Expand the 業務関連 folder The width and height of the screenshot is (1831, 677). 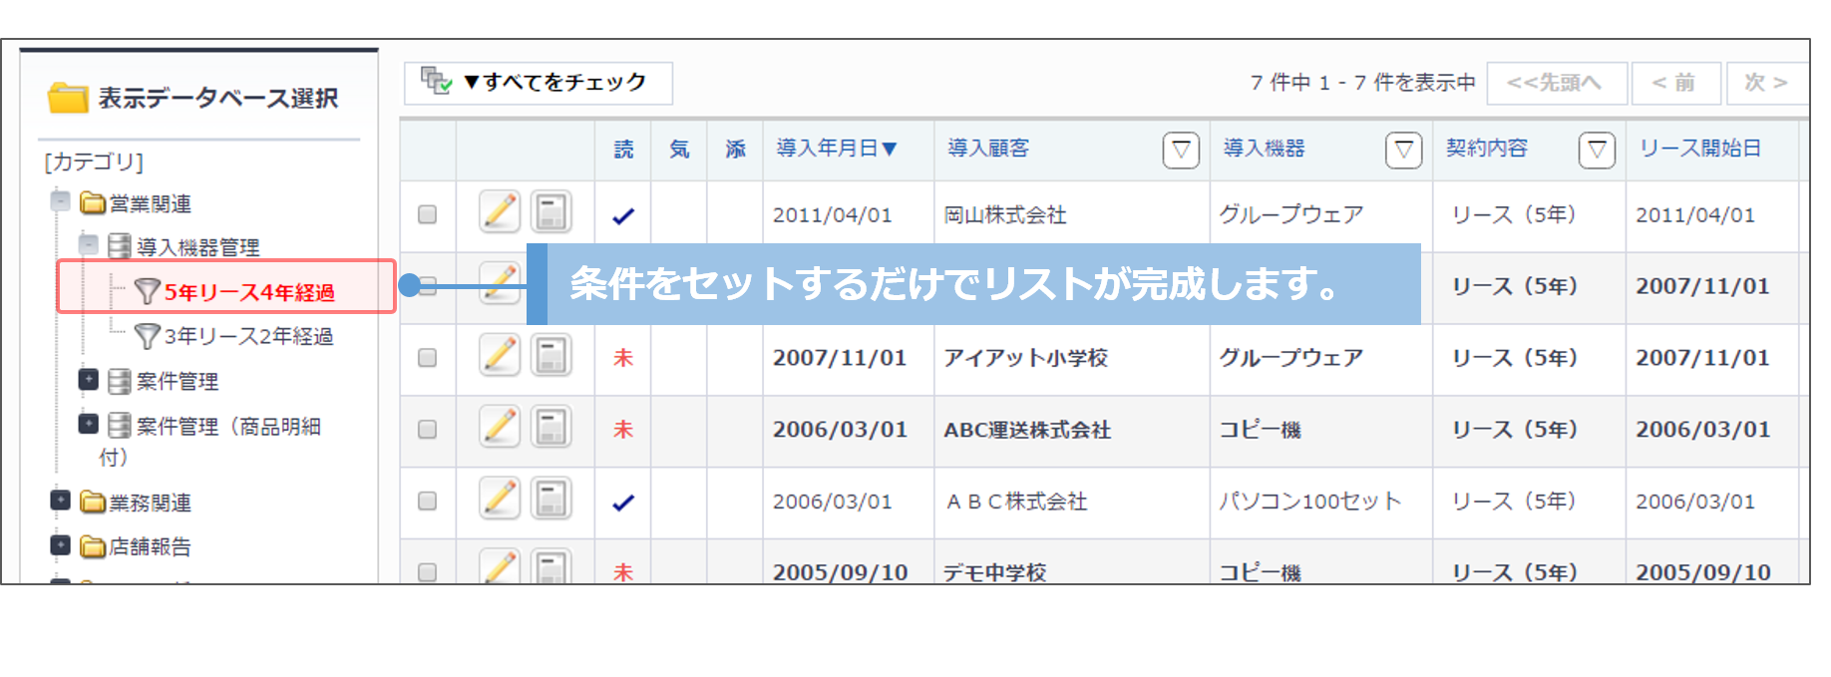pyautogui.click(x=61, y=501)
